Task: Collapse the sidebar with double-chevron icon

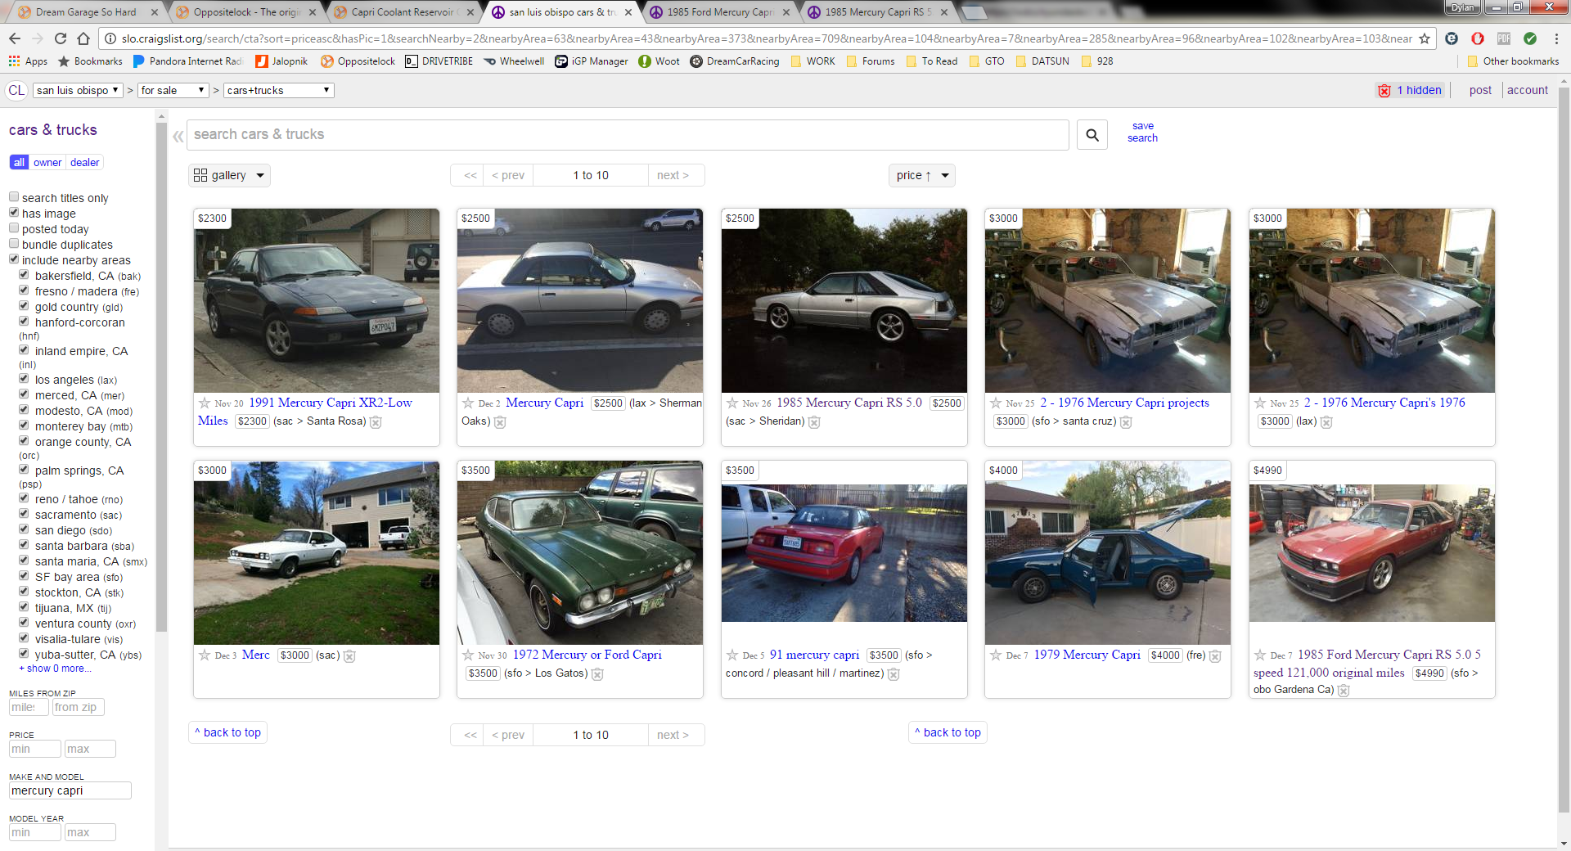Action: tap(178, 136)
